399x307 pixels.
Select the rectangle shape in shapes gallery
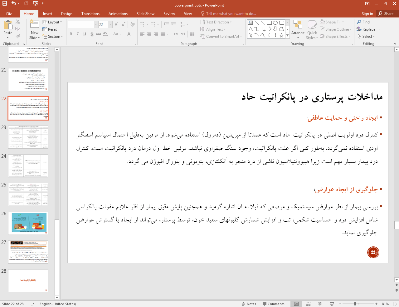click(269, 23)
